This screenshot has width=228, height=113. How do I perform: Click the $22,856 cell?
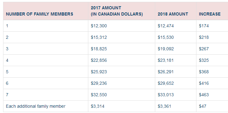click(99, 60)
